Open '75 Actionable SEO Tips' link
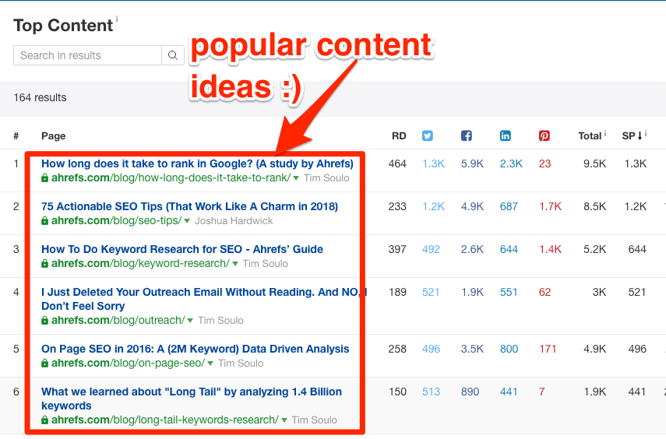The image size is (666, 439). 189,206
